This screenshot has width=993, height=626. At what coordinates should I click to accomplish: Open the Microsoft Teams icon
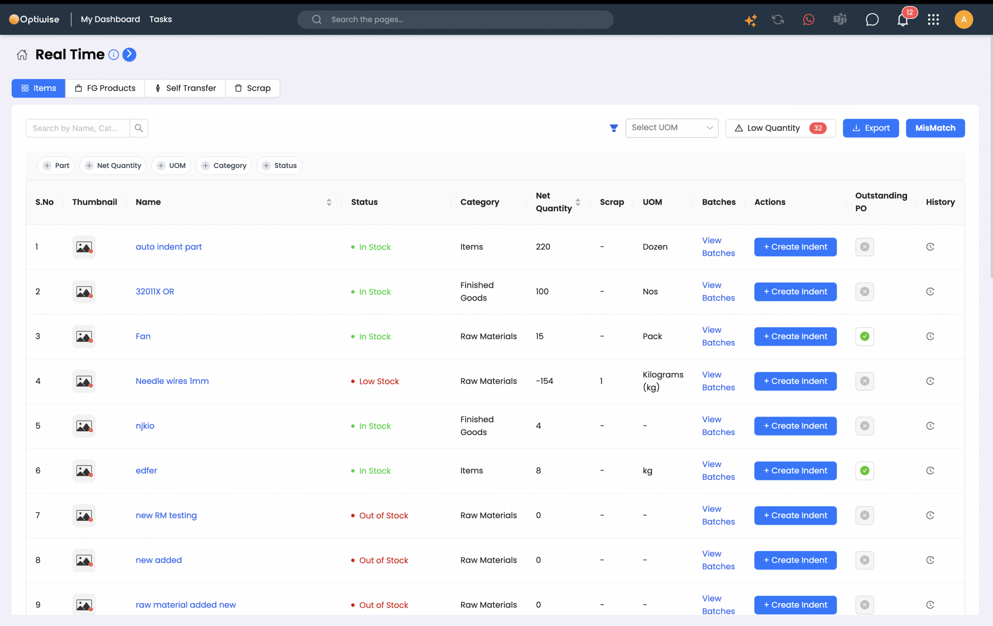(840, 19)
